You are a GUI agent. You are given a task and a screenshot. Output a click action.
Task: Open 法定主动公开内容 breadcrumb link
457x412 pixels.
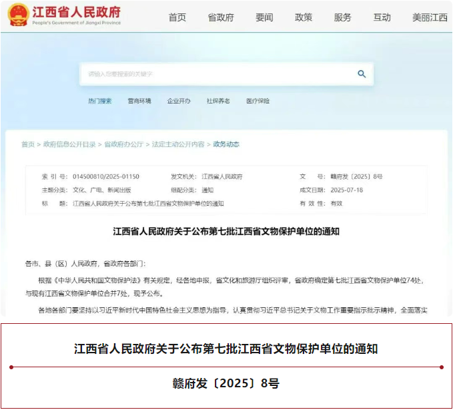pyautogui.click(x=178, y=144)
